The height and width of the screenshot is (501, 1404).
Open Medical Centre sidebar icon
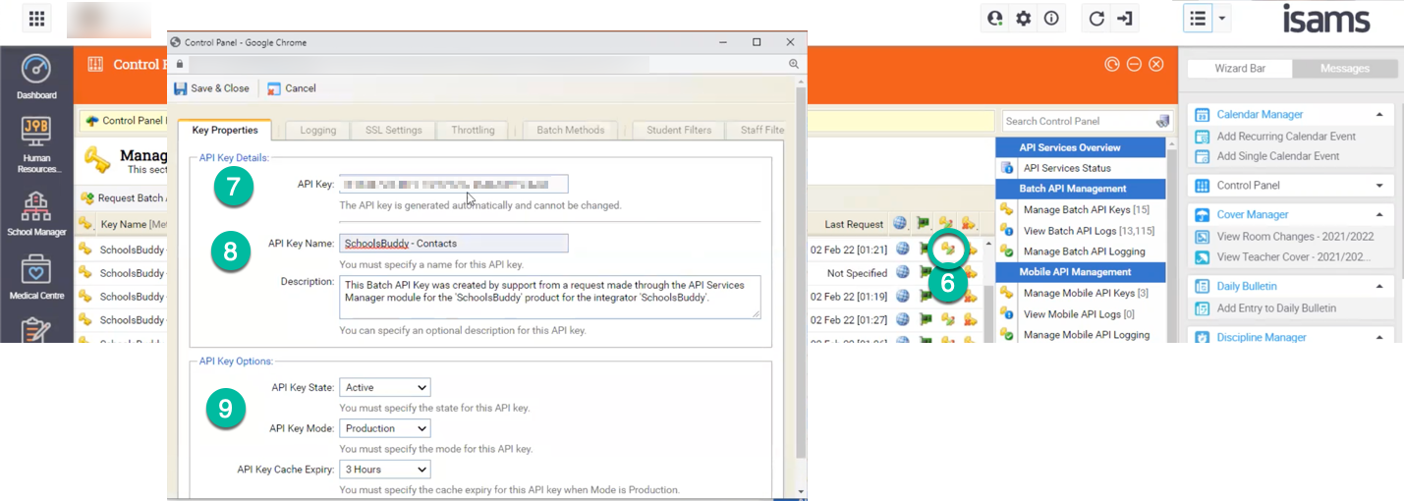point(36,276)
